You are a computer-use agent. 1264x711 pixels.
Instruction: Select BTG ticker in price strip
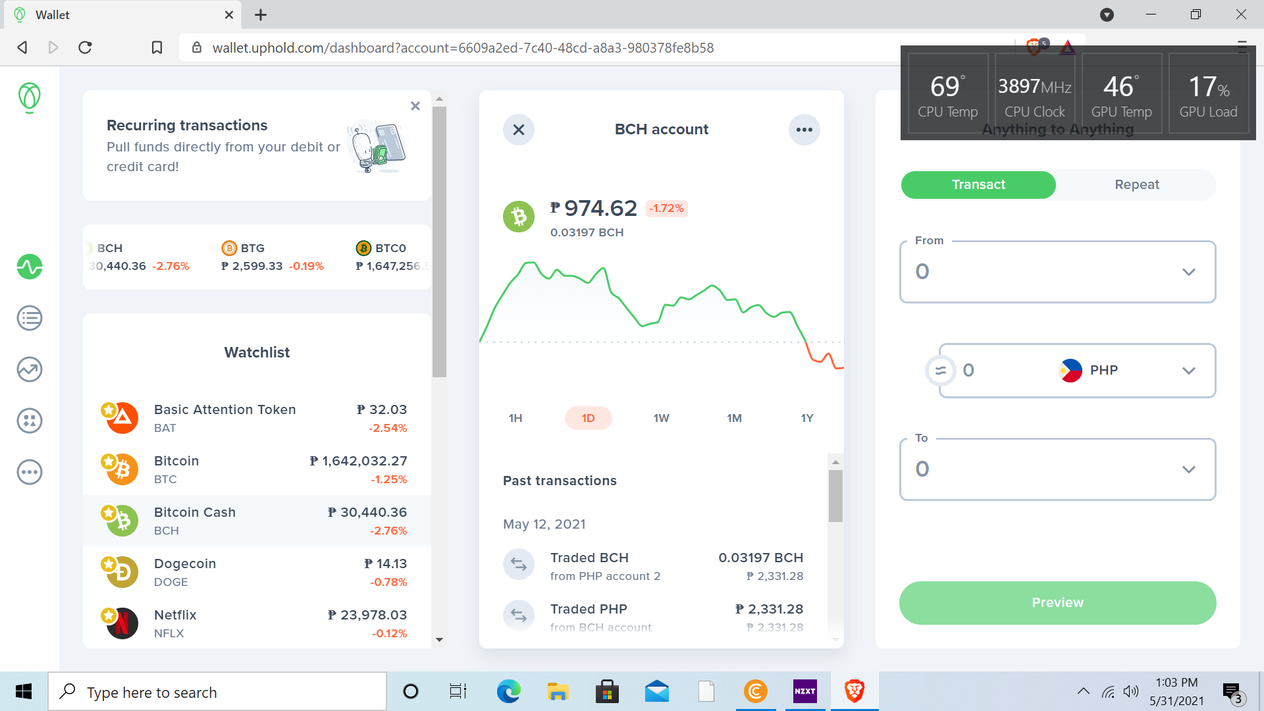(273, 257)
